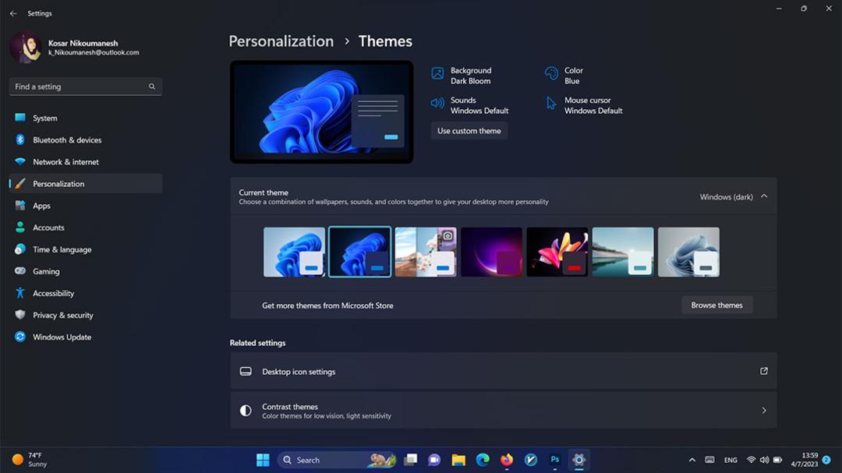Select the gray Flow theme thumbnail
The height and width of the screenshot is (473, 842).
pos(689,252)
